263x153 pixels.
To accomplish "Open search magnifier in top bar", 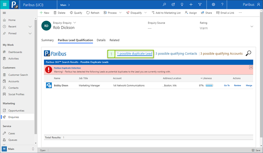I will tap(164, 4).
